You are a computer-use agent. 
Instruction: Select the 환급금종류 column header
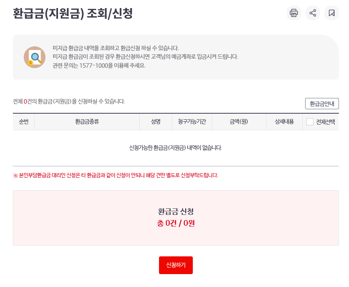(87, 122)
